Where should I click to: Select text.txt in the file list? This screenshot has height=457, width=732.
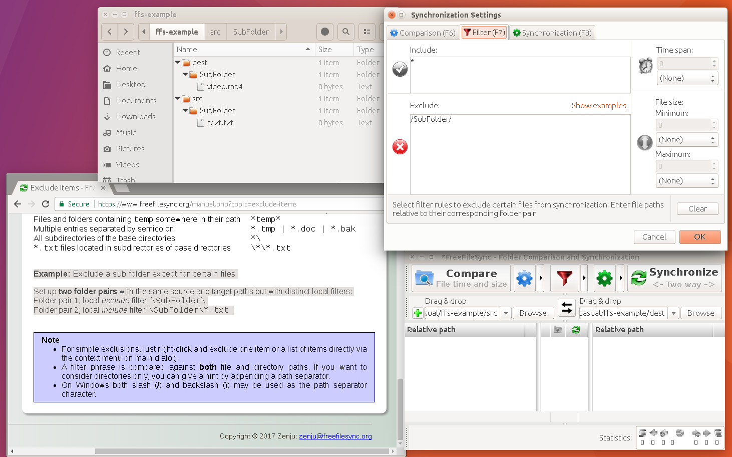(220, 123)
